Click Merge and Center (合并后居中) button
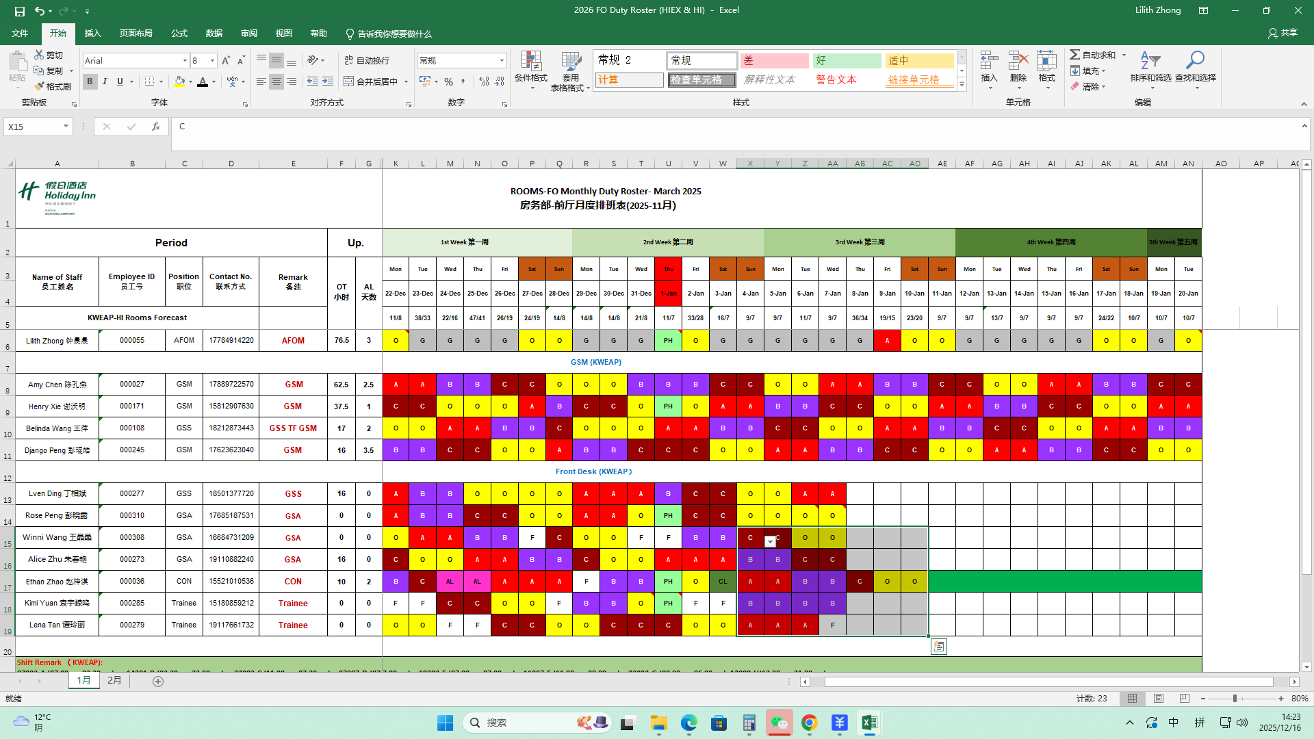Screen dimensions: 1314x739 pos(372,81)
